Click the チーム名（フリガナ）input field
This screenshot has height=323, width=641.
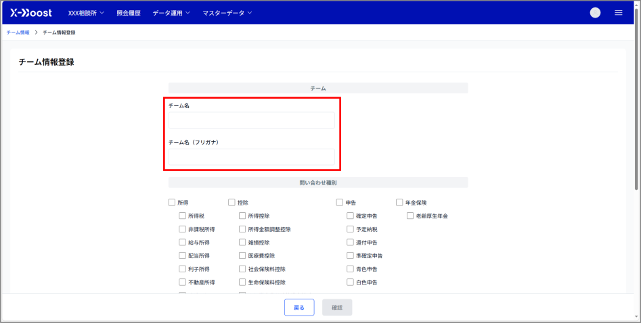(x=251, y=157)
